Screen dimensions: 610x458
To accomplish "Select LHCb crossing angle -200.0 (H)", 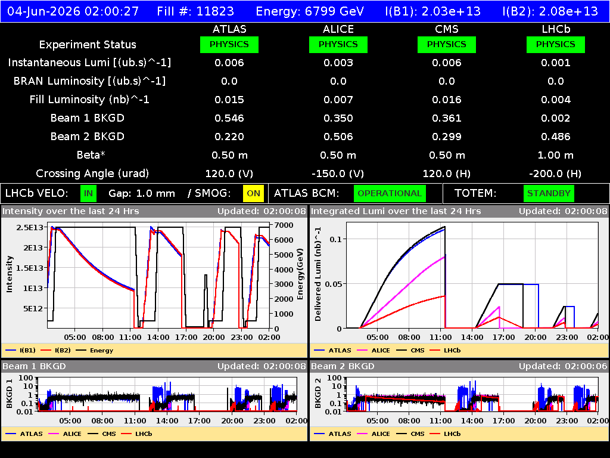I will click(x=556, y=174).
